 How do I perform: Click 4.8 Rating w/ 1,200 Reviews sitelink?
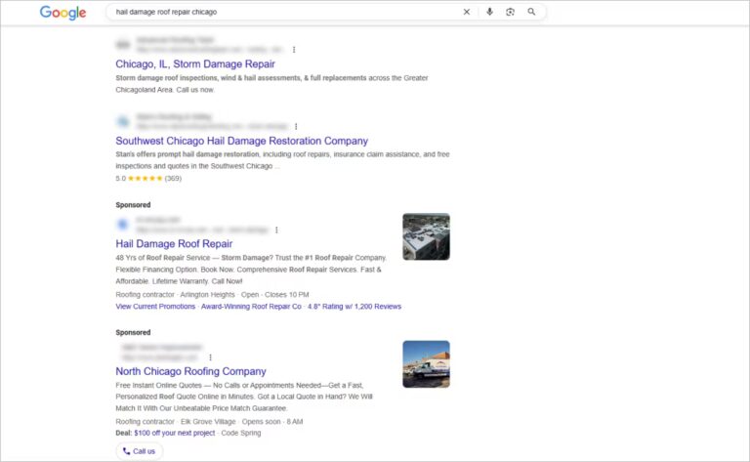click(355, 306)
